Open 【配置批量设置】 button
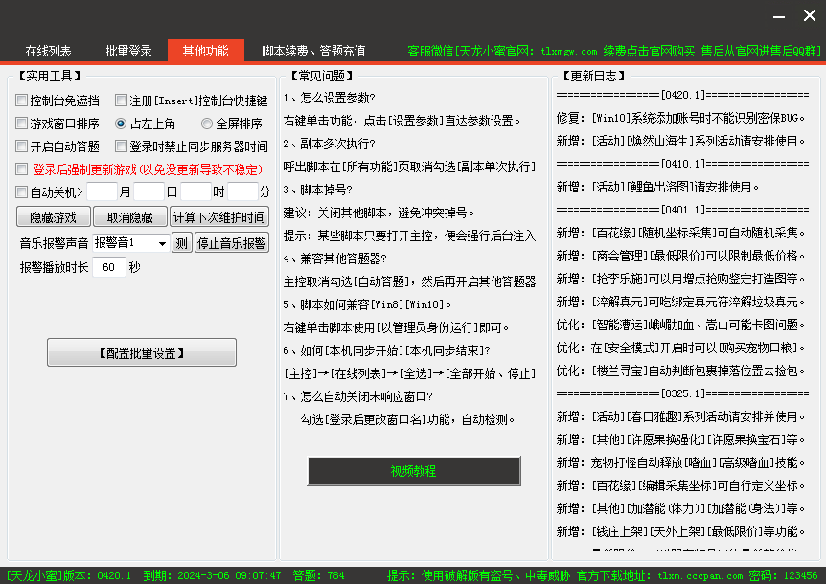 point(142,352)
